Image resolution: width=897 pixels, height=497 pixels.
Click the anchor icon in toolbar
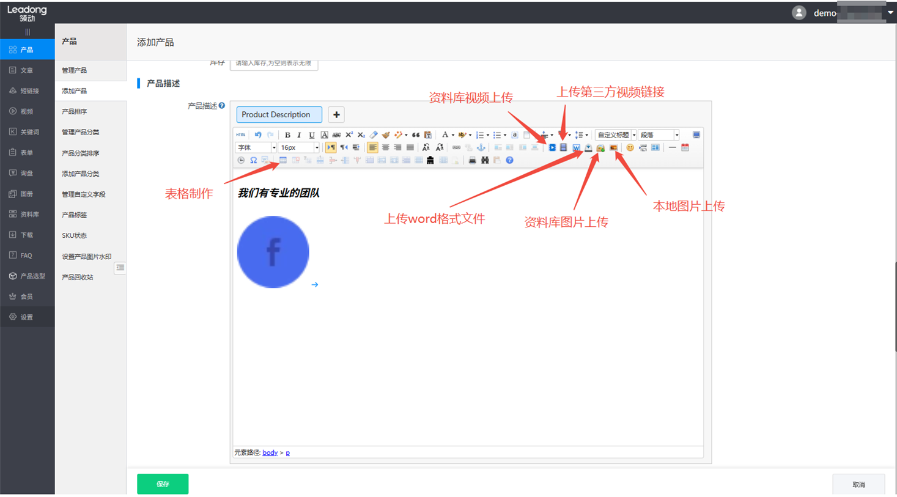[x=481, y=148]
